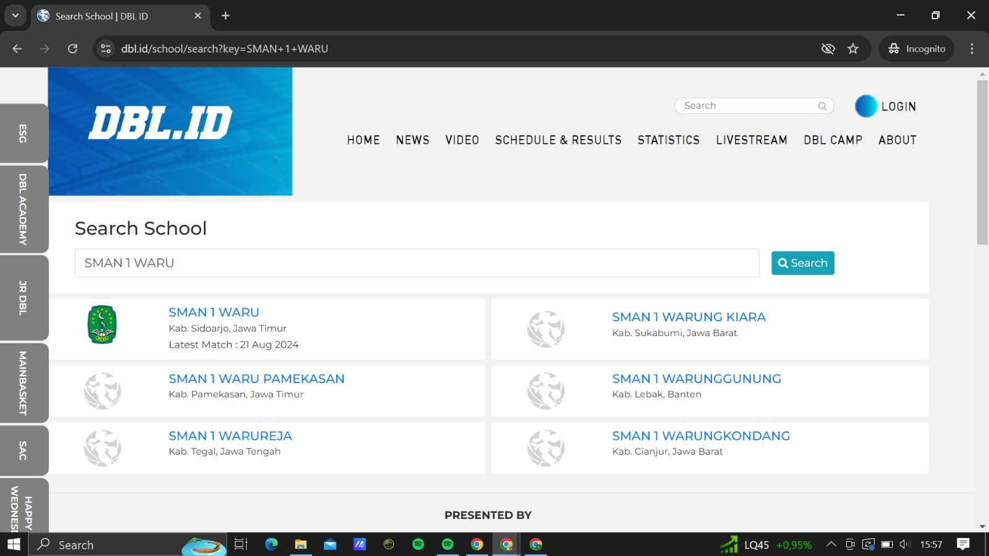
Task: Open the SMAN 1 WARUNGGUNUNG link
Action: [x=697, y=379]
